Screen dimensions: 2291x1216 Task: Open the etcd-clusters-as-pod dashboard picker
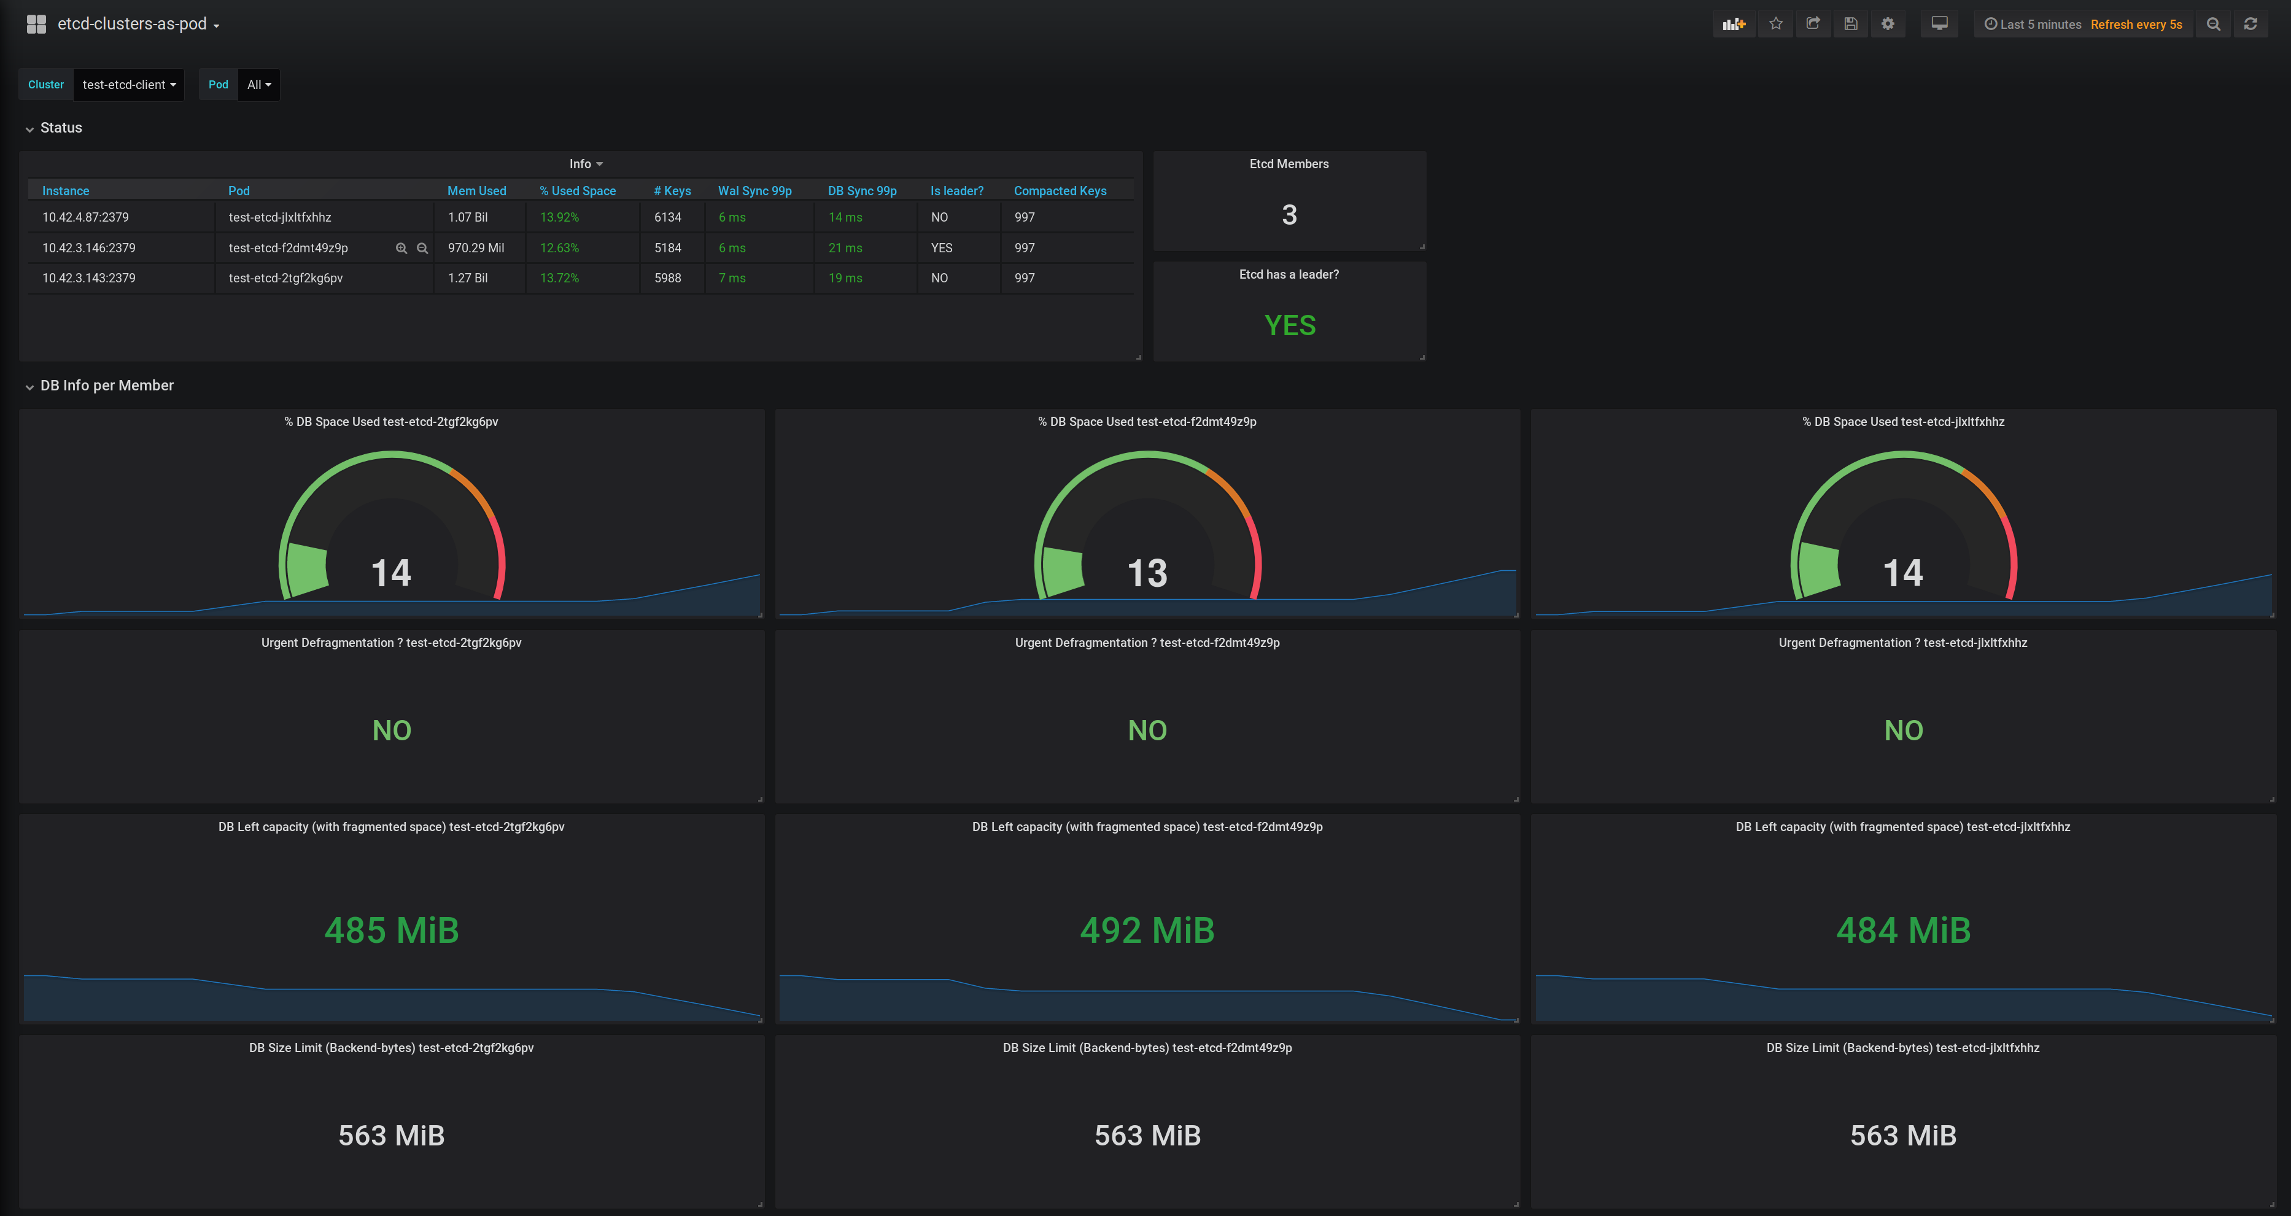coord(138,24)
